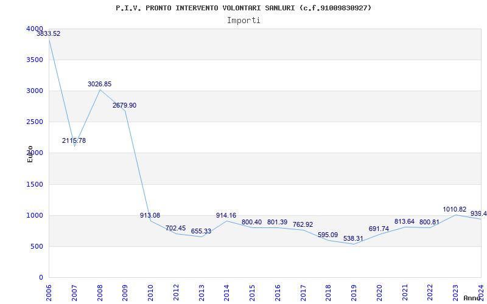Click the y-axis tick 0

point(41,278)
